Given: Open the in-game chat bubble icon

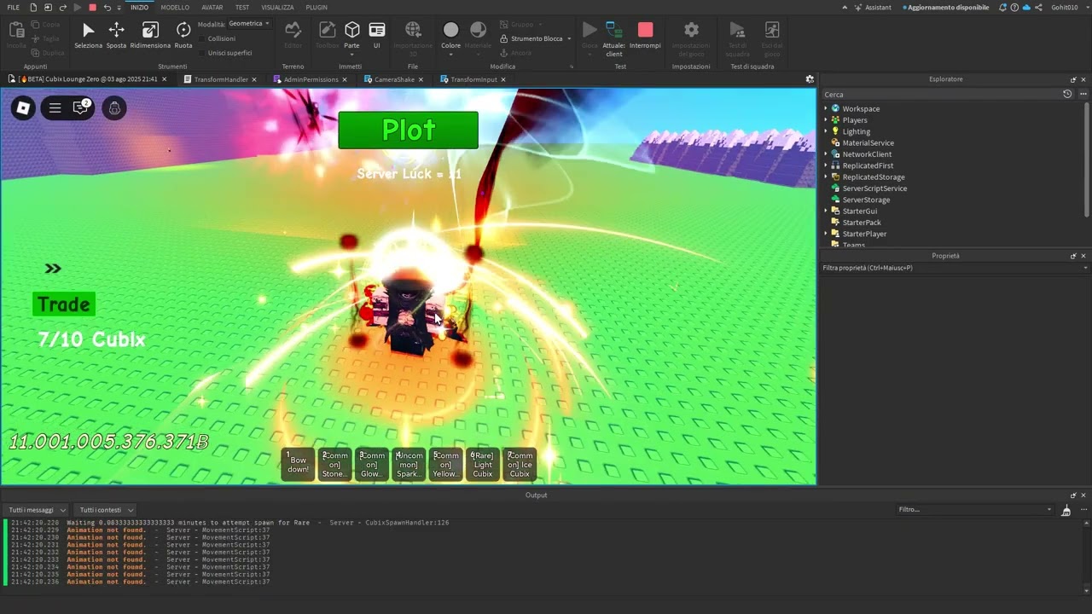Looking at the screenshot, I should [82, 107].
